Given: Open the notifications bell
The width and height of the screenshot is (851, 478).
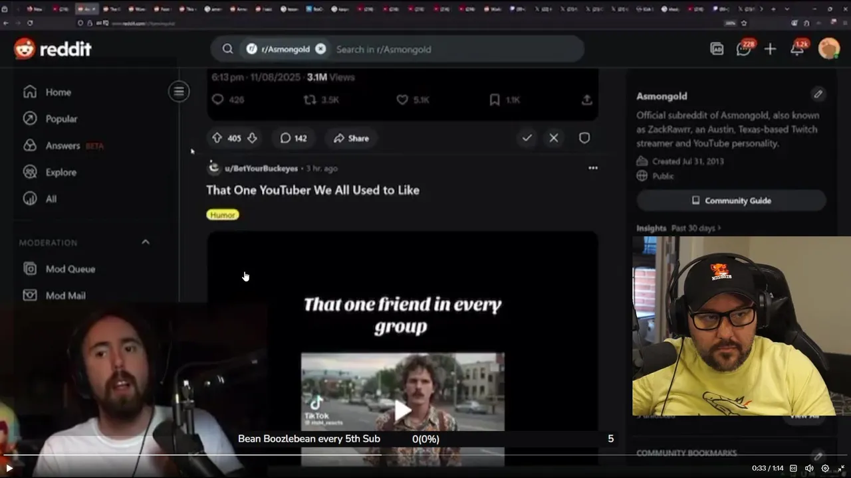Looking at the screenshot, I should coord(797,48).
